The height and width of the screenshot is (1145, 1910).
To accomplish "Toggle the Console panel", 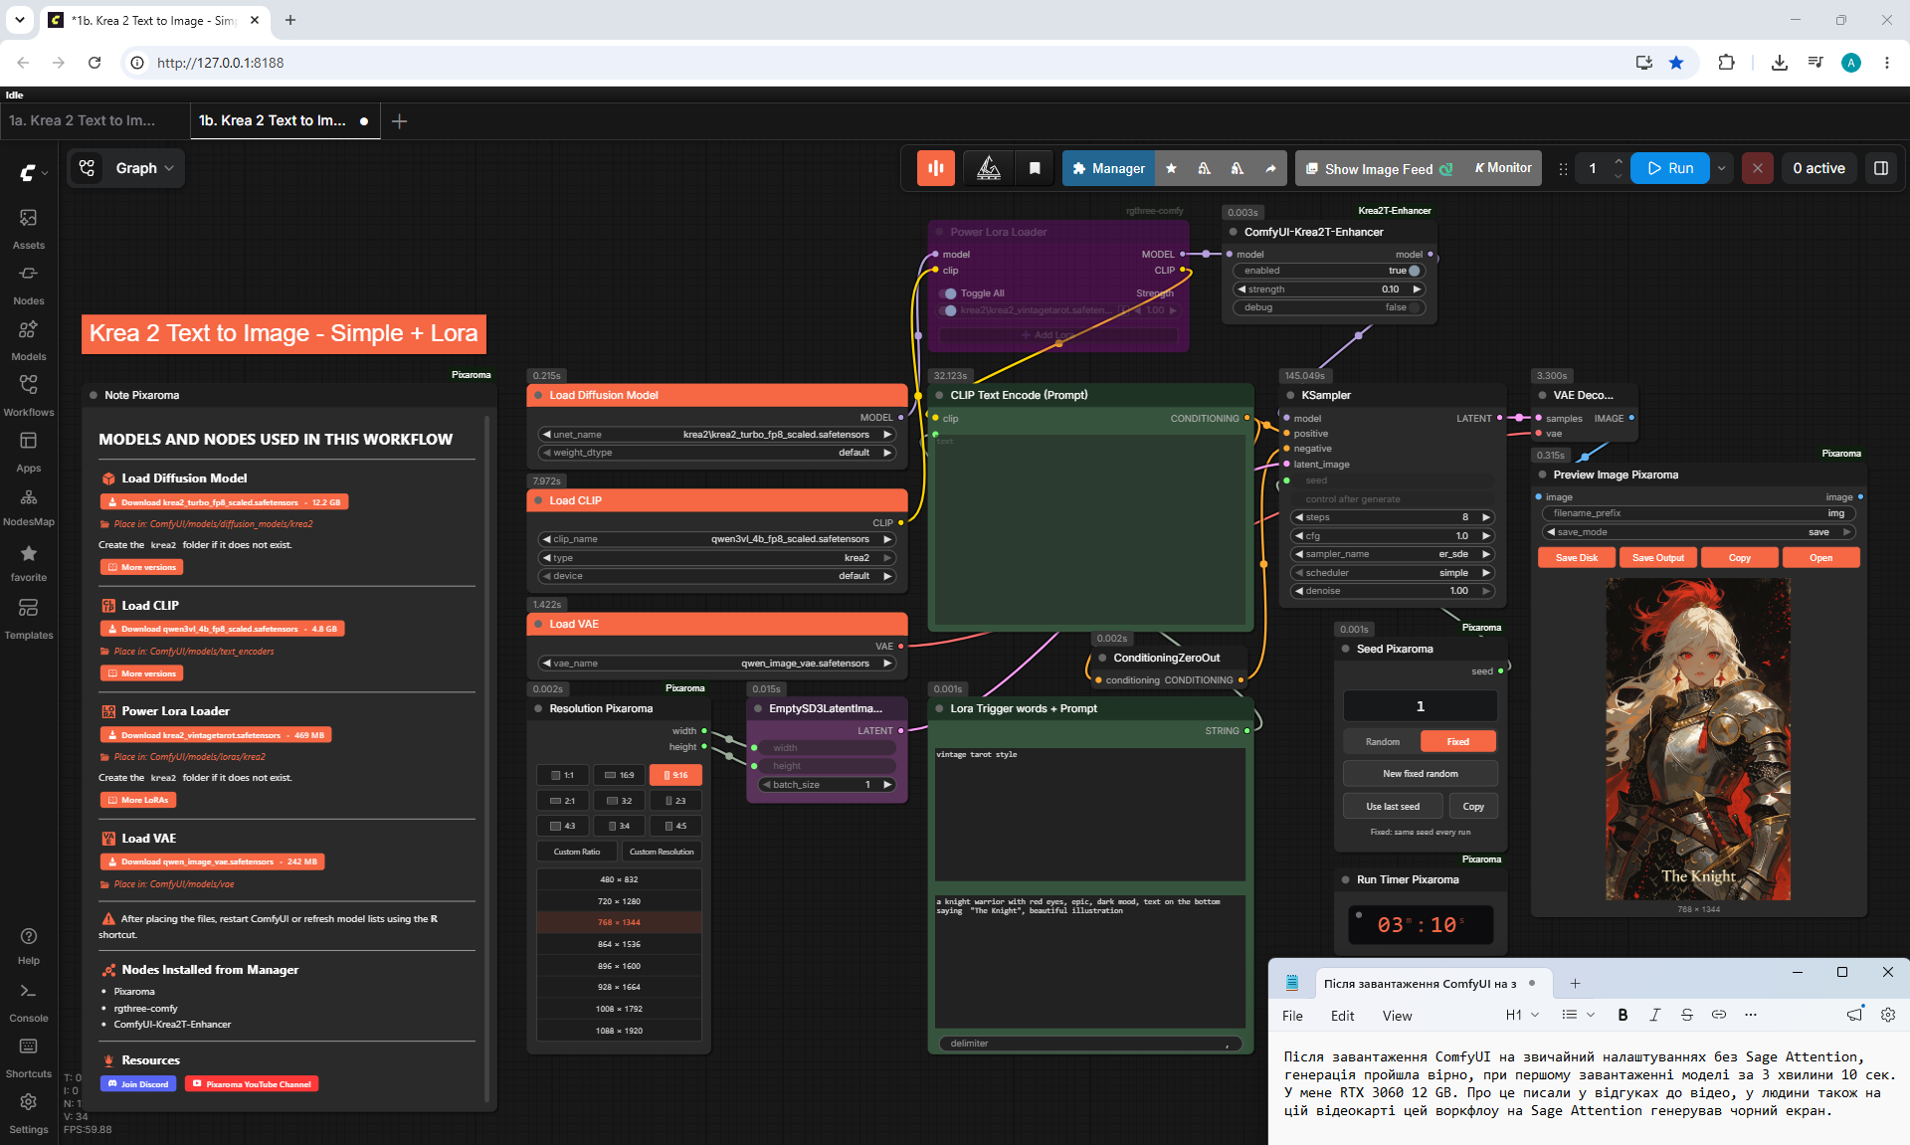I will (28, 1003).
